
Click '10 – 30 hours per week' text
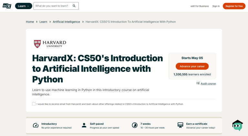152,128
